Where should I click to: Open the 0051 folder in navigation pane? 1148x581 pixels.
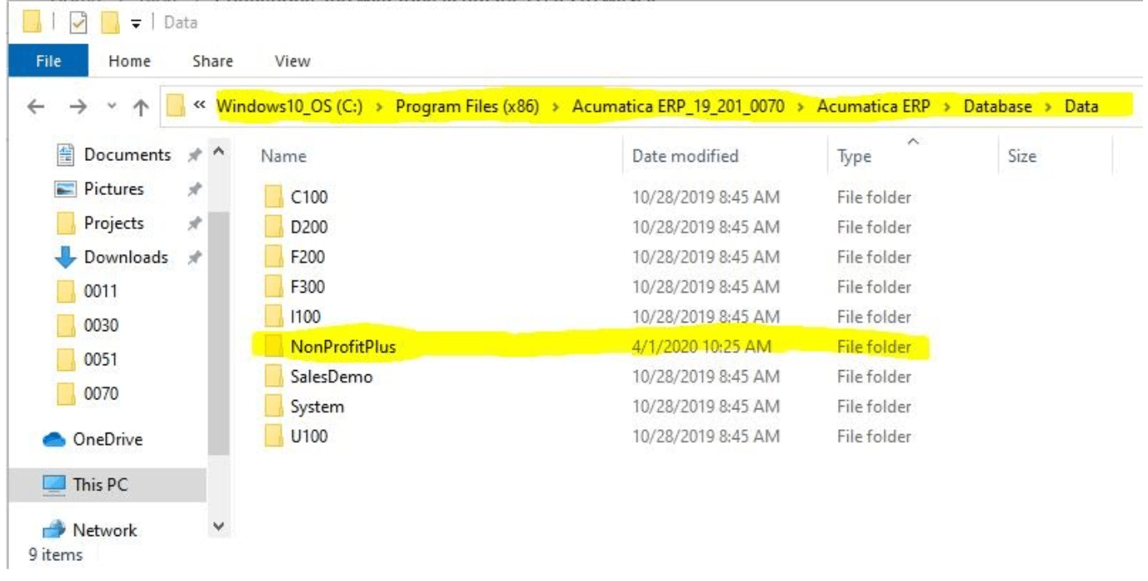101,360
